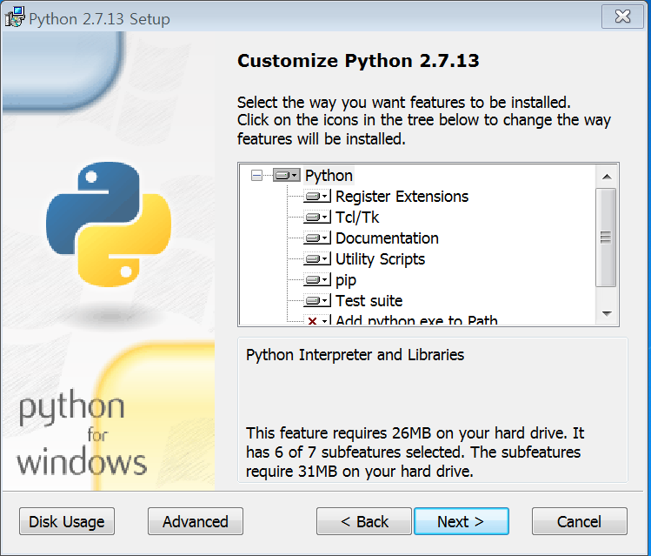Open the Advanced options button
Screen dimensions: 651x556
[196, 521]
